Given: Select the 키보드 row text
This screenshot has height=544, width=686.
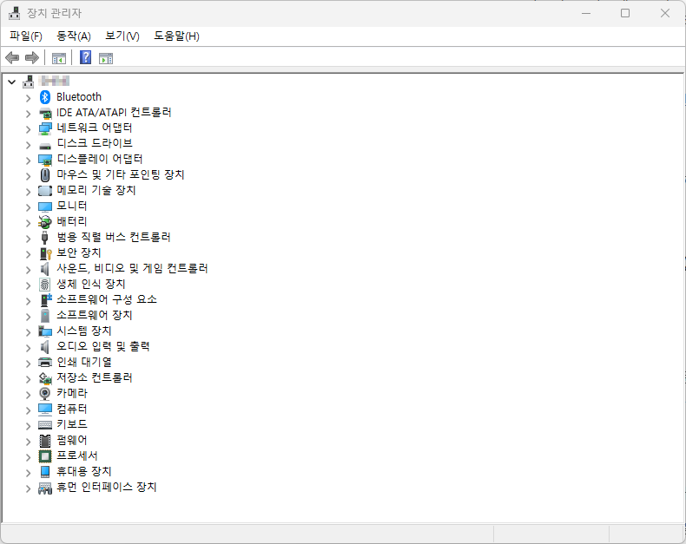Looking at the screenshot, I should tap(72, 424).
